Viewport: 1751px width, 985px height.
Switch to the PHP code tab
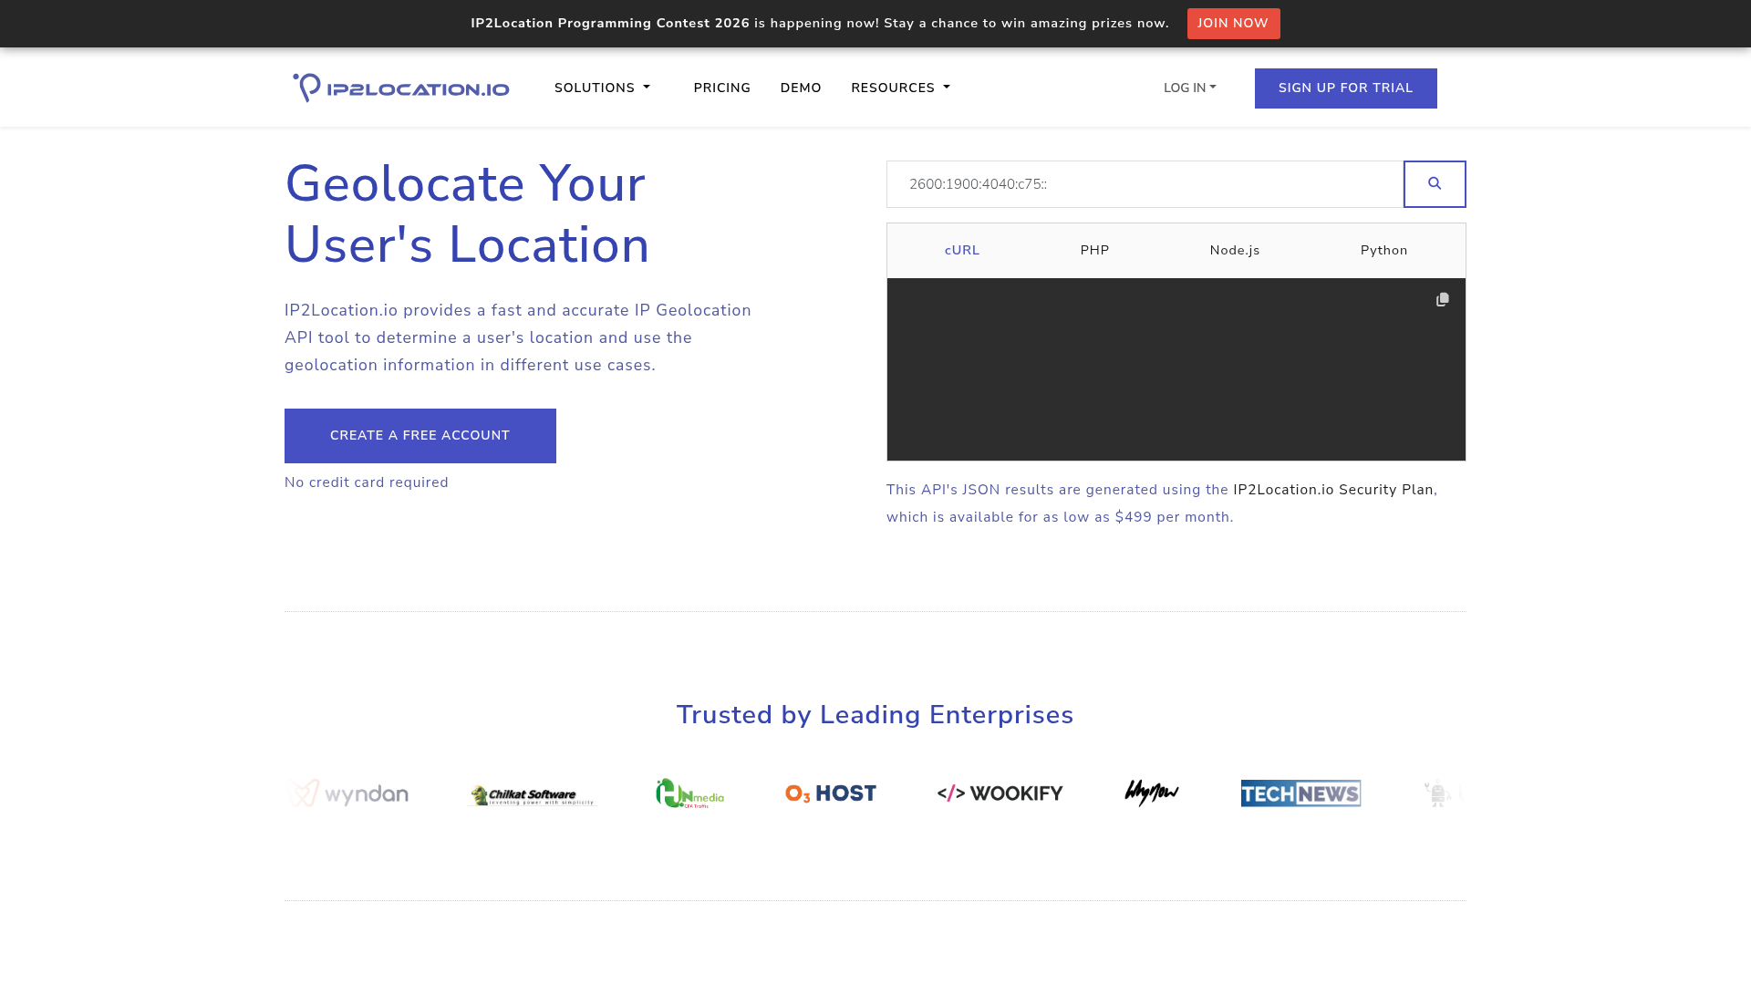click(1095, 251)
